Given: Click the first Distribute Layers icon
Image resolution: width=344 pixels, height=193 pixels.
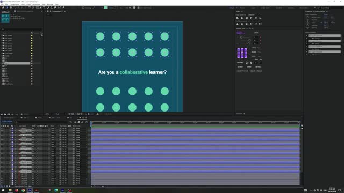Looking at the screenshot, I should click(x=238, y=24).
